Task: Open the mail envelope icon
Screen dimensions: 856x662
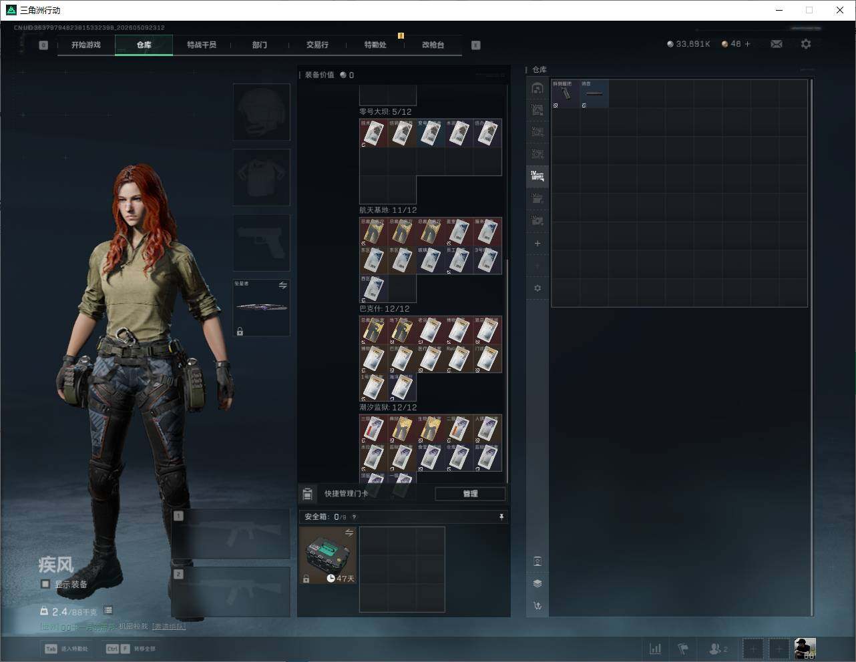Action: [777, 44]
